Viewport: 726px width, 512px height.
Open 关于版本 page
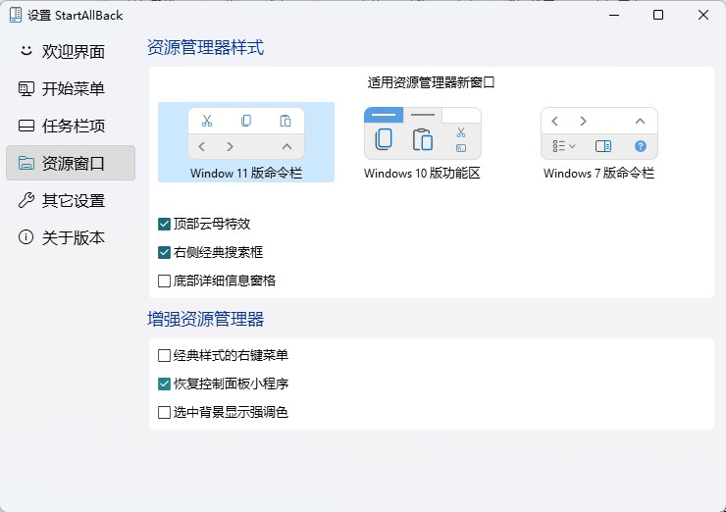pyautogui.click(x=71, y=237)
